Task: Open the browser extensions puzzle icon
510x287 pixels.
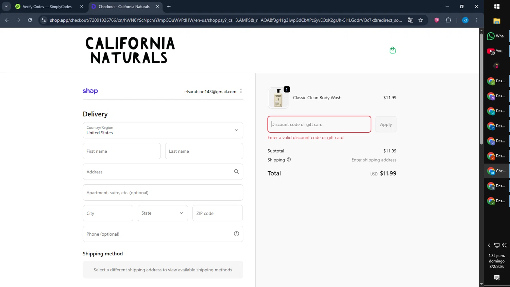Action: 448,20
